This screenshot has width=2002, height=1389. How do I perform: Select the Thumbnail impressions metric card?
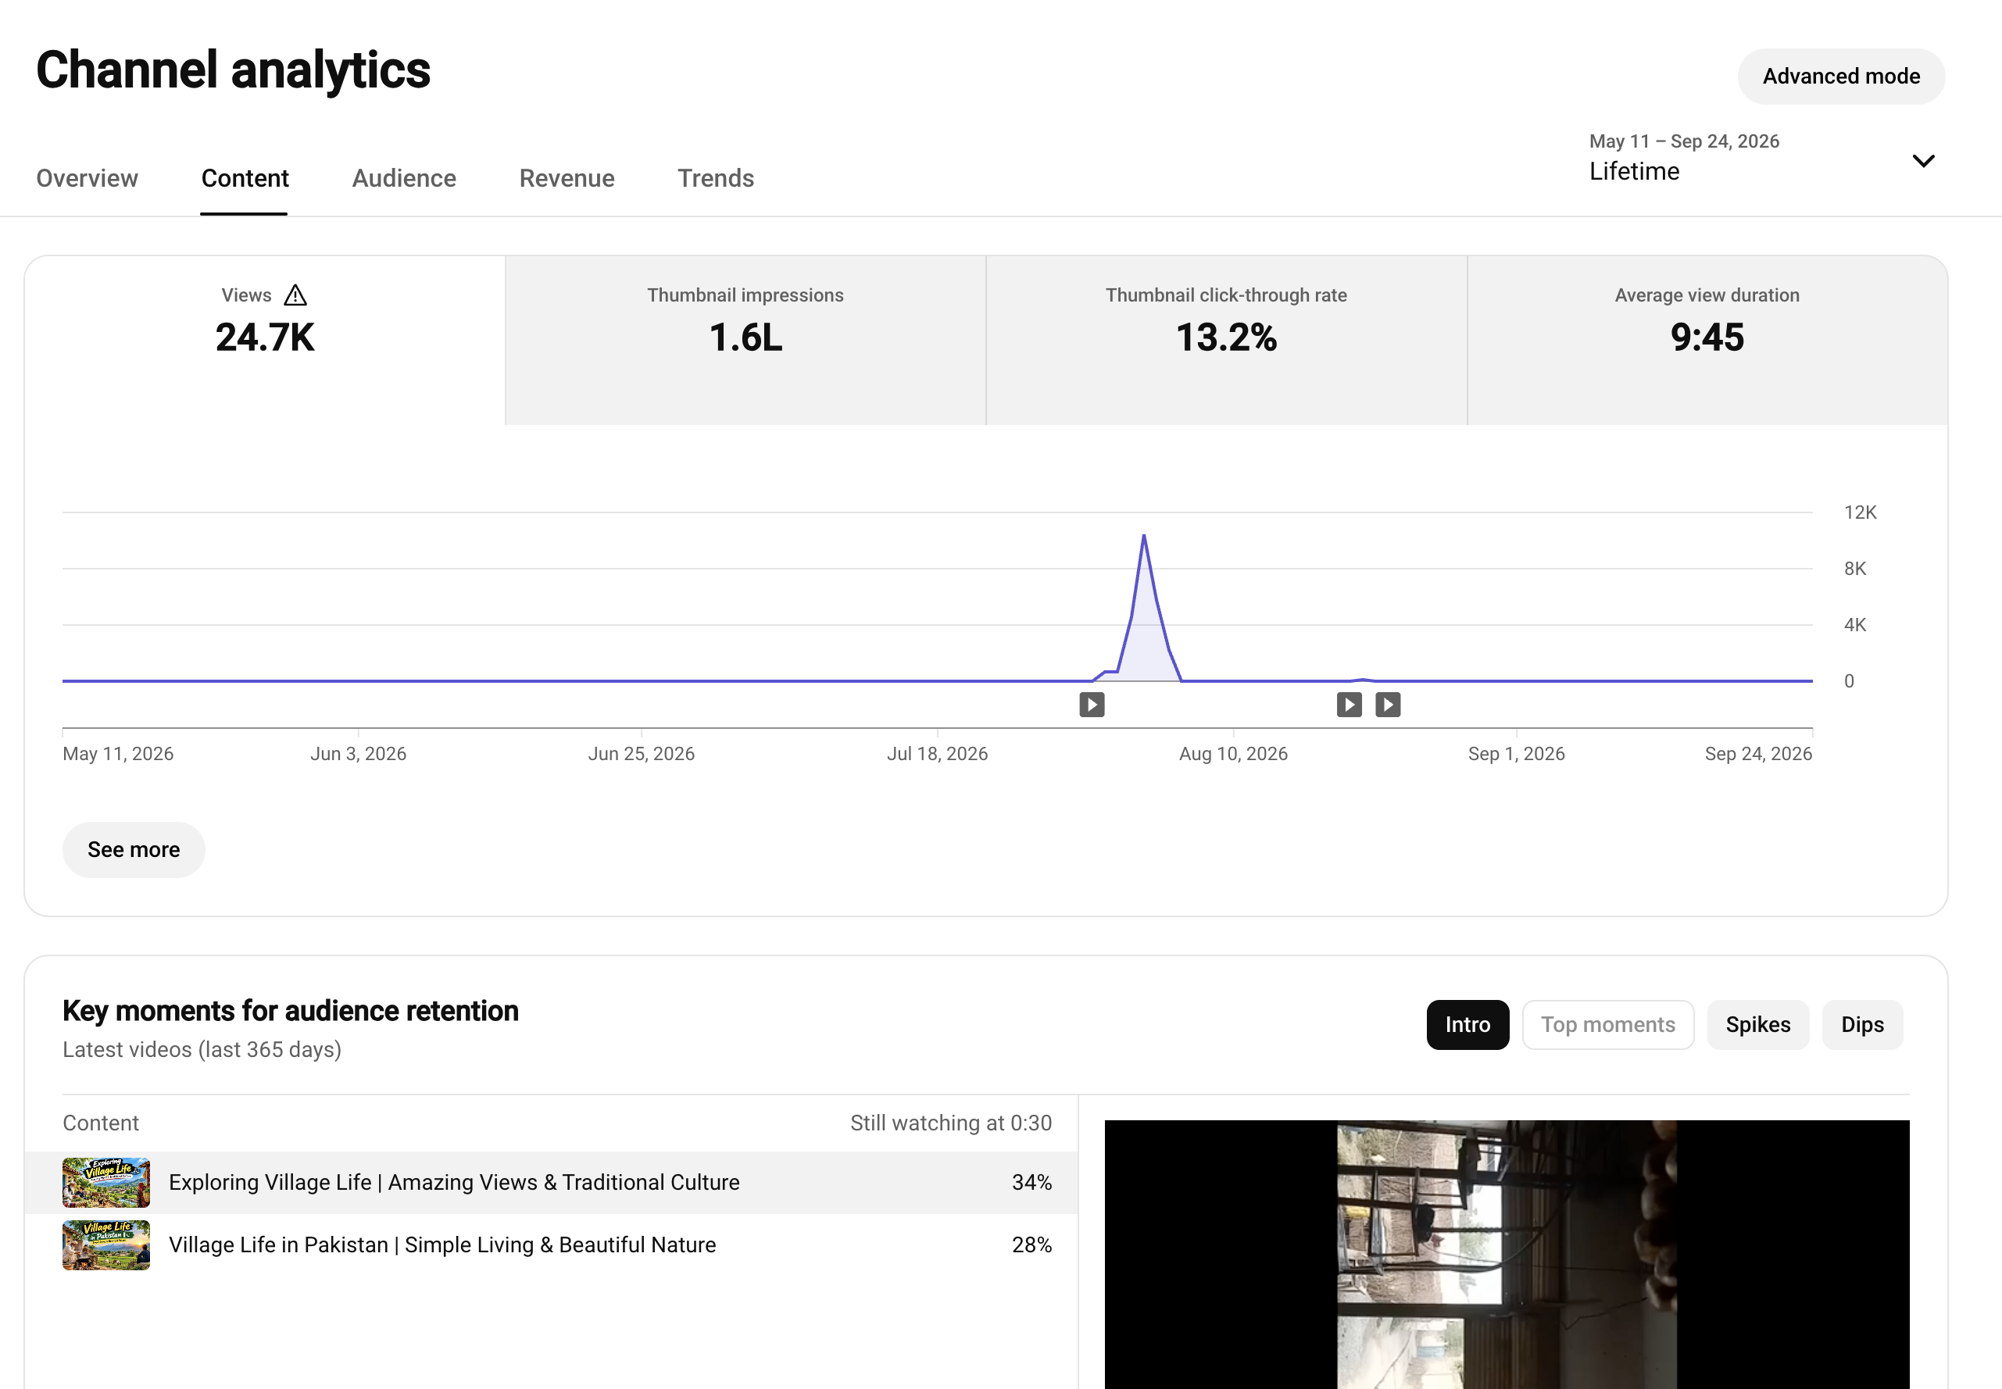(x=745, y=341)
